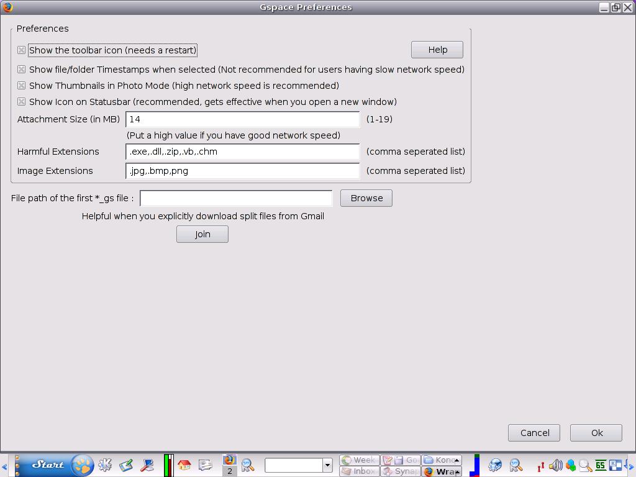Click the Browse button

coord(366,198)
